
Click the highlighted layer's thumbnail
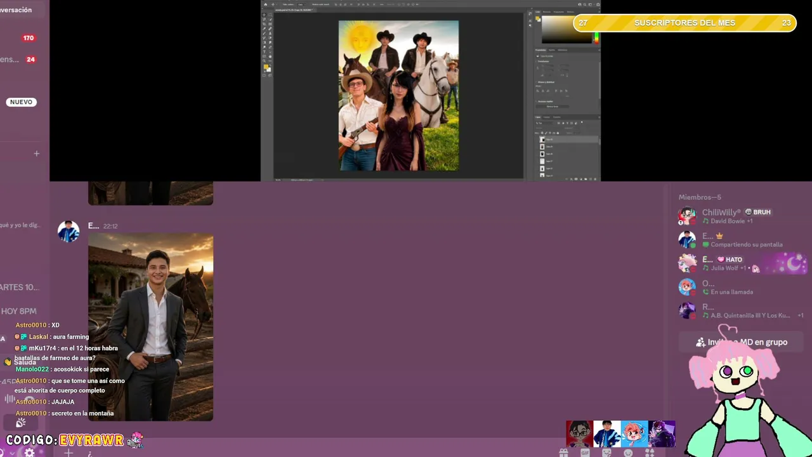542,140
